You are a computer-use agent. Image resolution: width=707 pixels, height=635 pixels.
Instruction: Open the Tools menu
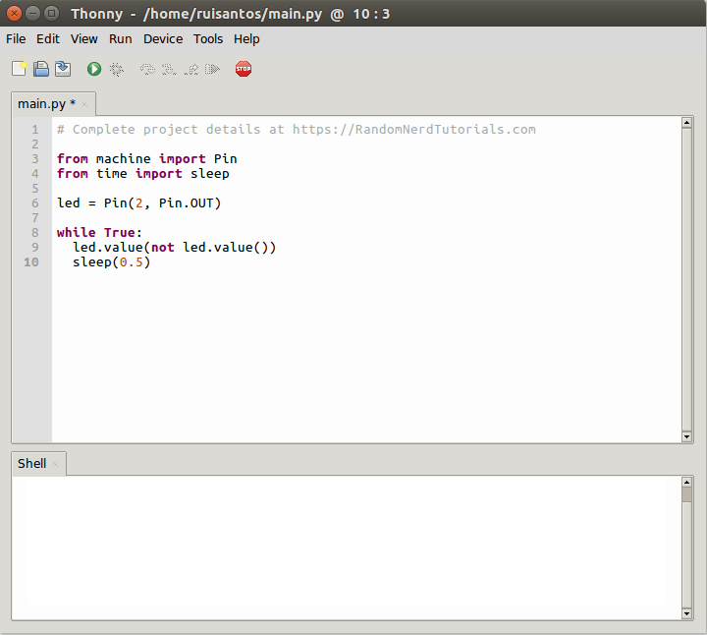(208, 39)
